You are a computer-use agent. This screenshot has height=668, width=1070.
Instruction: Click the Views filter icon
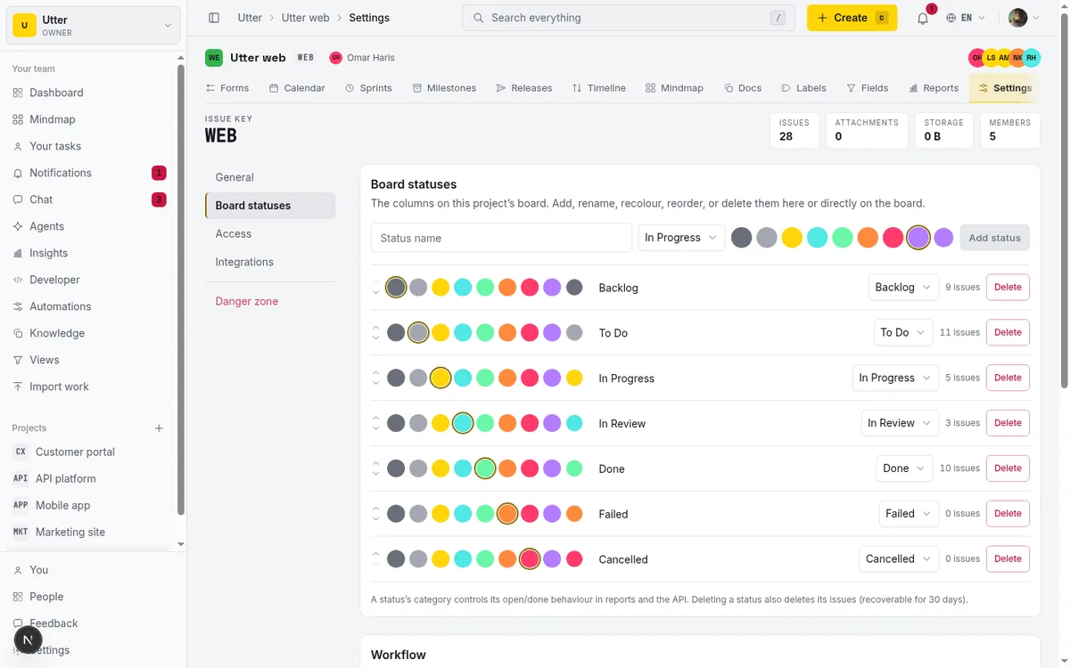[18, 360]
